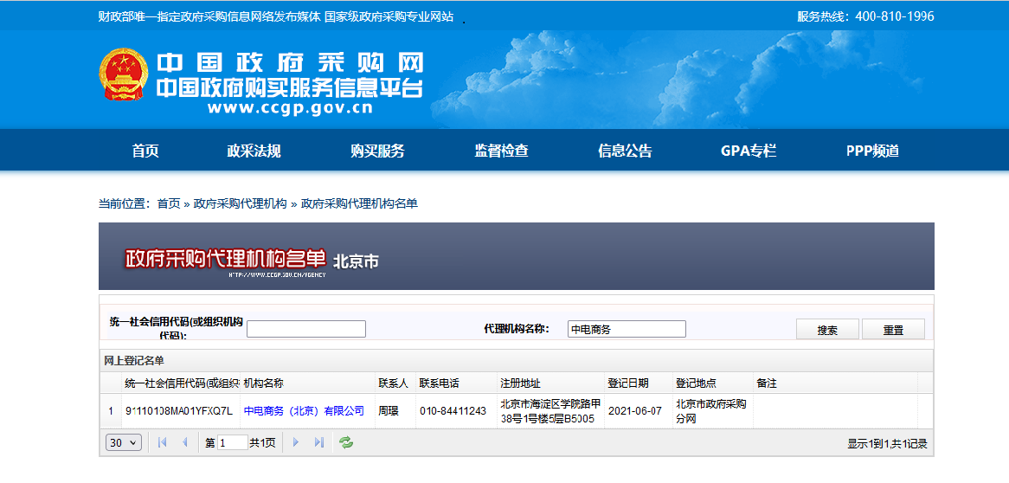Open 政采法规 menu item

[254, 151]
